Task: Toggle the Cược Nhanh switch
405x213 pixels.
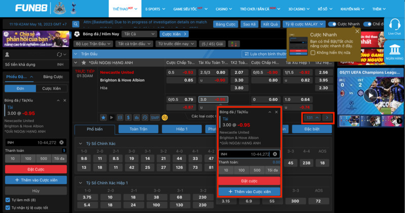Action: [332, 24]
